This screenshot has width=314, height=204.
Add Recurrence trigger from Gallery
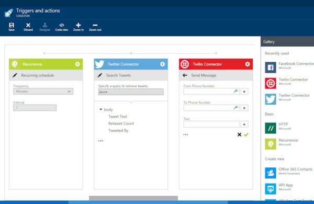point(282,144)
